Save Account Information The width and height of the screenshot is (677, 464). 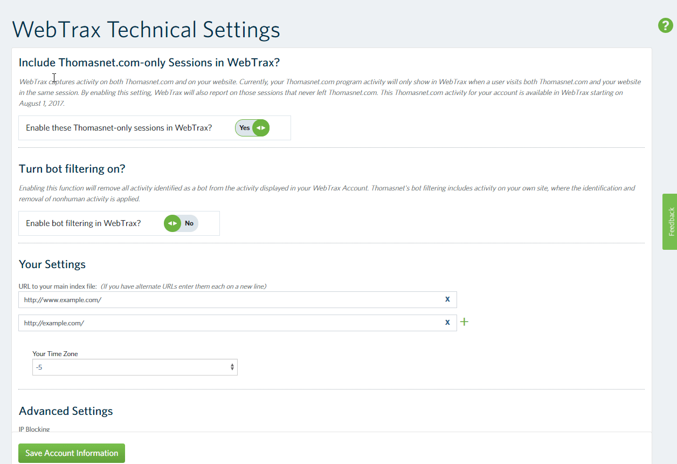click(x=72, y=453)
